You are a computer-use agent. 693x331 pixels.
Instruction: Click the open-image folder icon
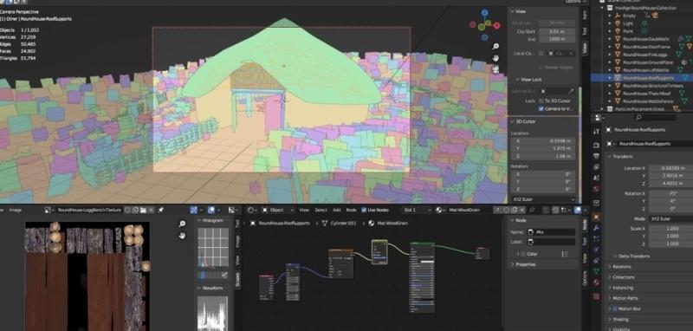point(143,210)
